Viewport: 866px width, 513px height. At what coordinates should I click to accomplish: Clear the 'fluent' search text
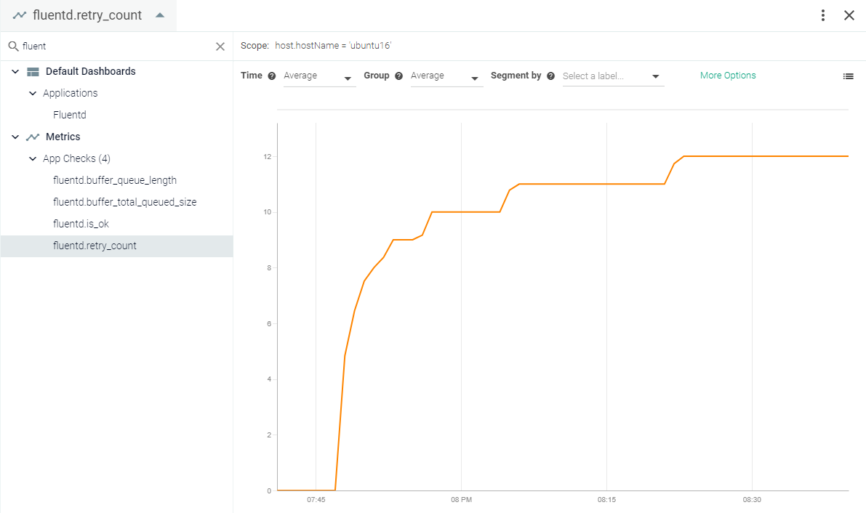(x=220, y=47)
